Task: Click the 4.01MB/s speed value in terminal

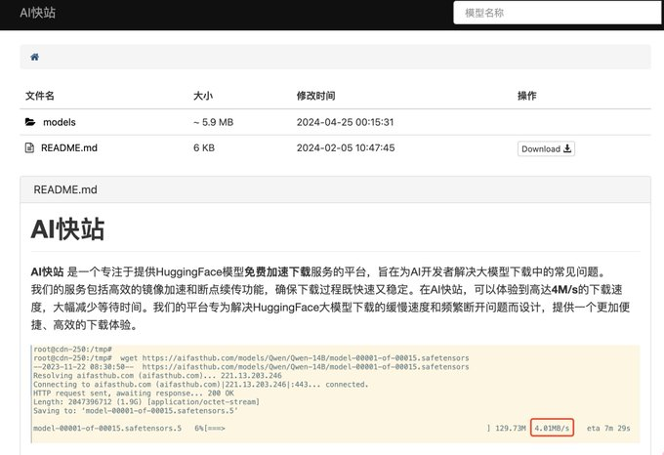Action: click(552, 428)
